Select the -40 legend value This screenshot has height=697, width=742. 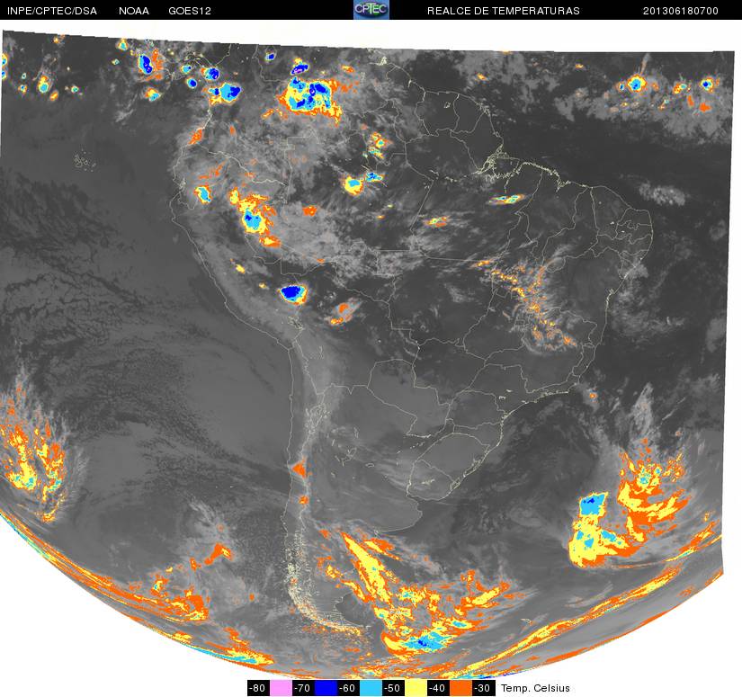coord(439,688)
